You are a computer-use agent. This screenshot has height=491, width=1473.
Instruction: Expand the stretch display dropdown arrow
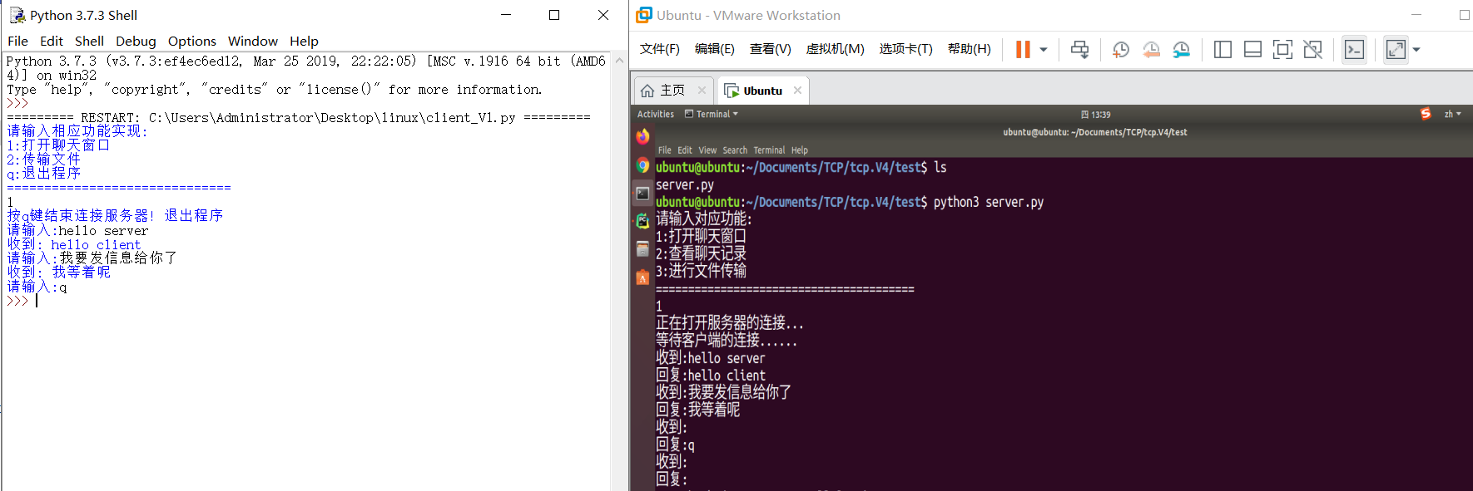pyautogui.click(x=1416, y=50)
